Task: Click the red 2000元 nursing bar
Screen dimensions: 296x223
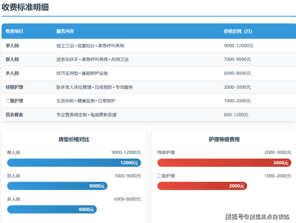Action: [202, 186]
